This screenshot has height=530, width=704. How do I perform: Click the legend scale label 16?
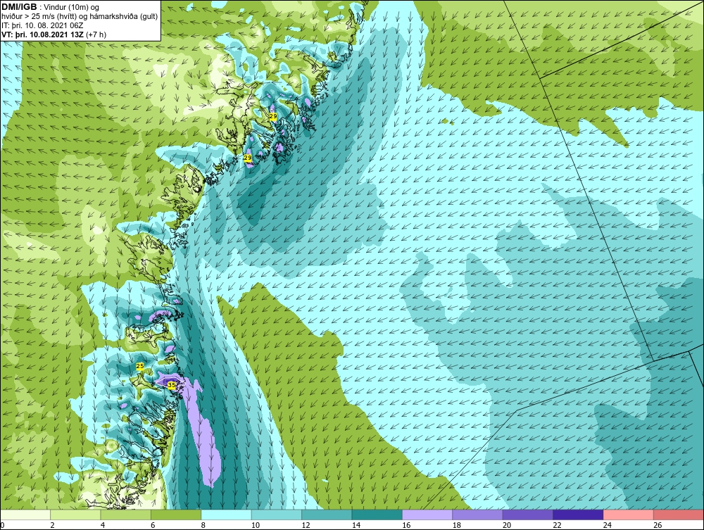(406, 525)
